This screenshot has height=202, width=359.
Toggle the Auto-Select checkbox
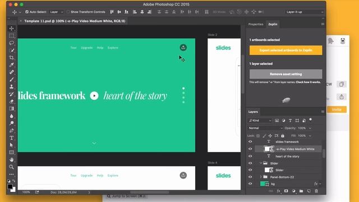click(x=27, y=12)
